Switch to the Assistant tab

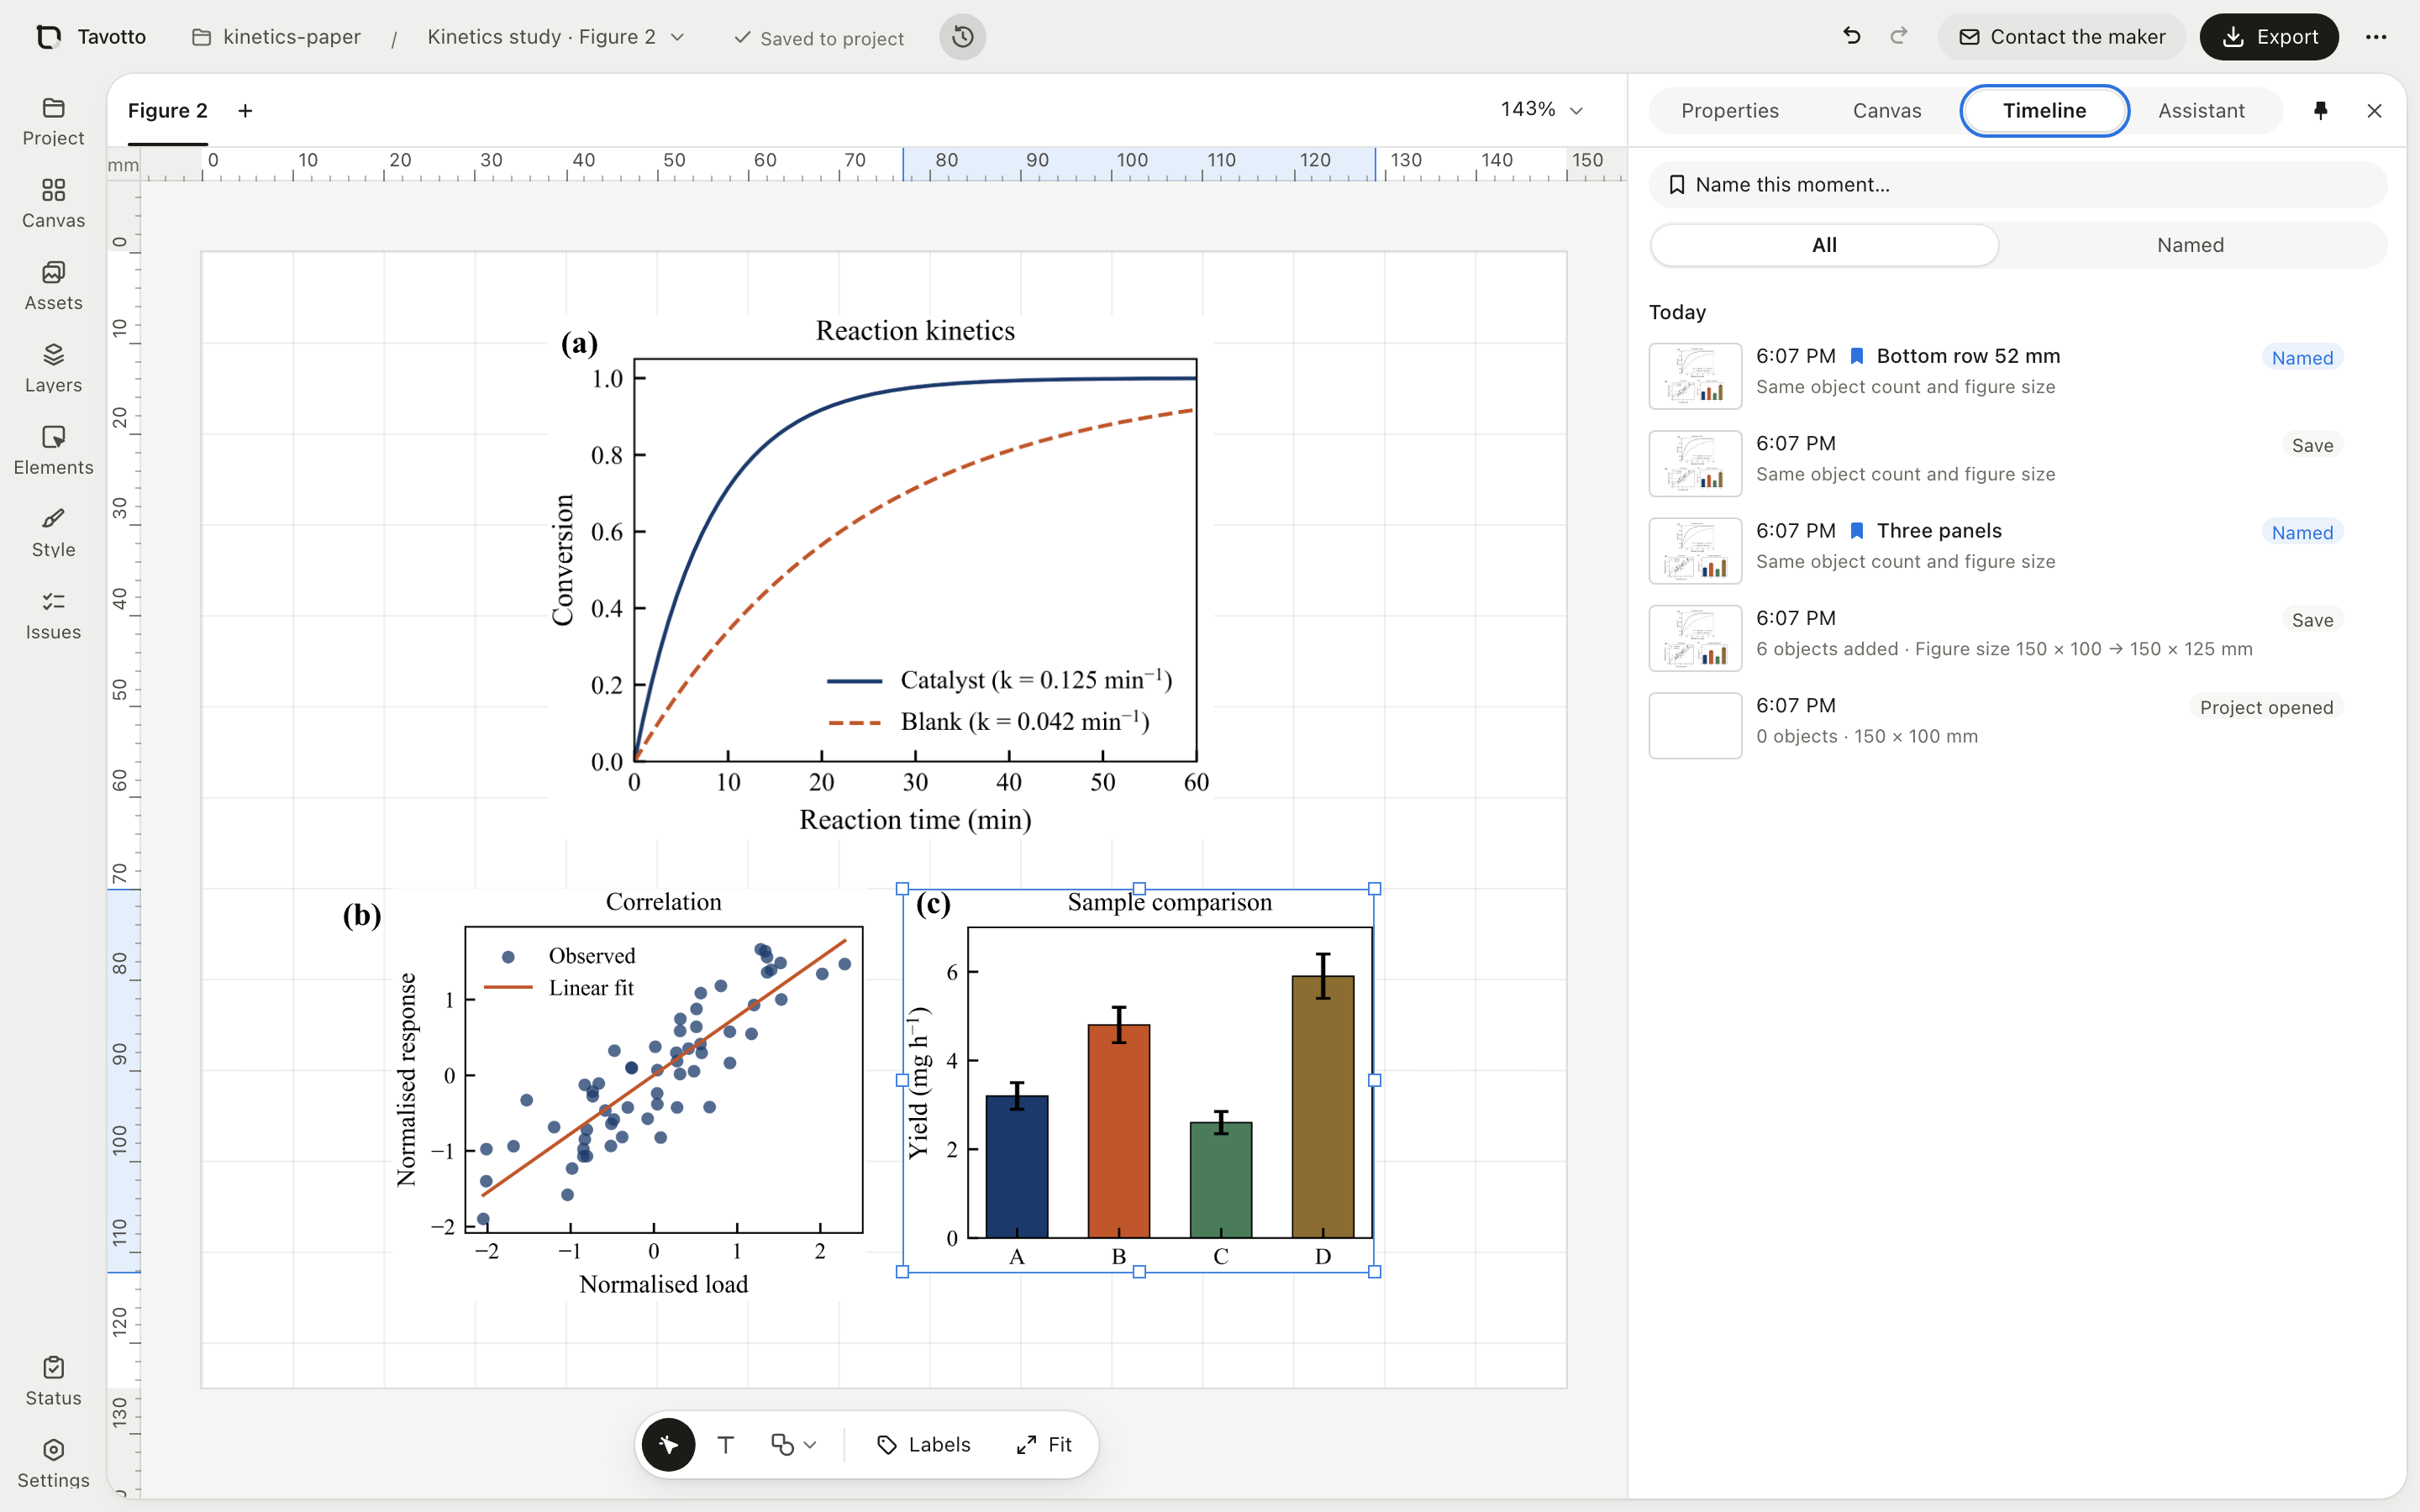[x=2201, y=111]
